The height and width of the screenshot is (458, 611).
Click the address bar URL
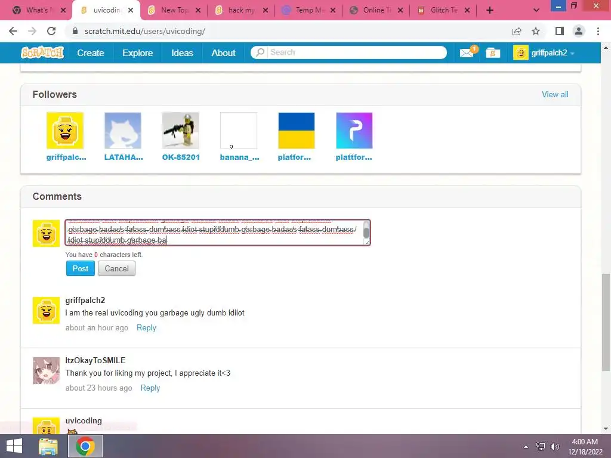144,31
